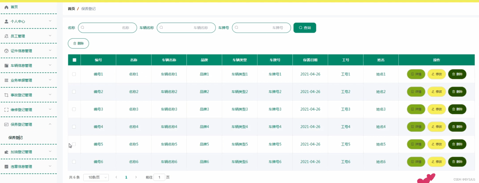Screen dimensions: 479x183
Task: Select page 1 in pagination
Action: click(126, 177)
